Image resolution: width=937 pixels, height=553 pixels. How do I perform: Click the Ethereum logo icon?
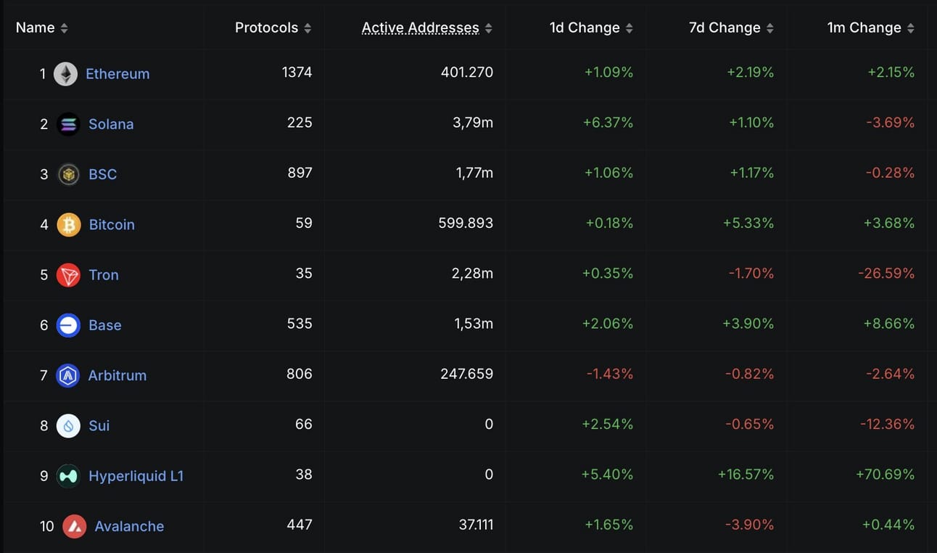pyautogui.click(x=65, y=73)
